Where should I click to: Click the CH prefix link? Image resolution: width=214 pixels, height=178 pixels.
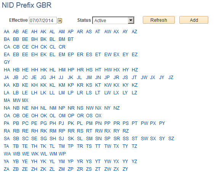click(35, 47)
